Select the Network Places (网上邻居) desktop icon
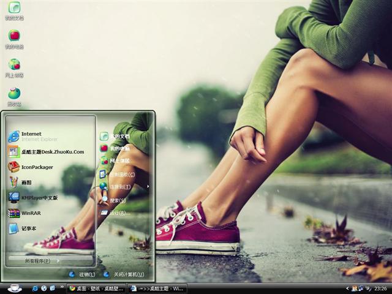This screenshot has width=392, height=294. (14, 68)
